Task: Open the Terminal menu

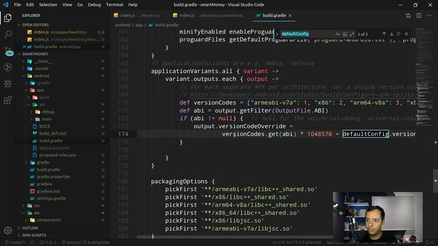Action: [114, 5]
